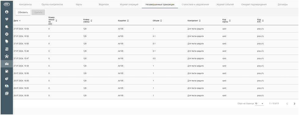Switch to the Договоры tab
The height and width of the screenshot is (115, 299).
tap(282, 4)
